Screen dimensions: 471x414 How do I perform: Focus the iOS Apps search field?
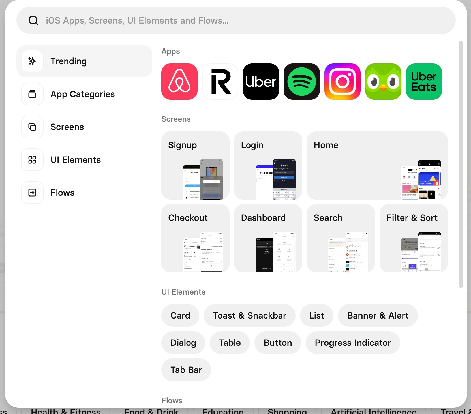[x=236, y=20]
